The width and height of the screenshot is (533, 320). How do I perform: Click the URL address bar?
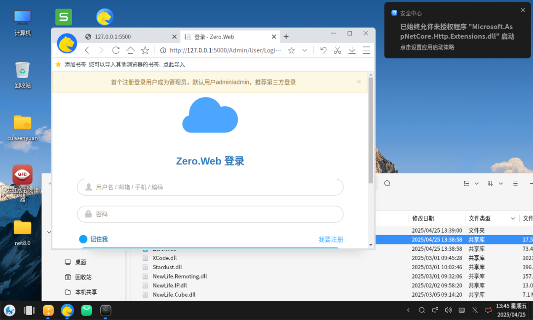point(226,50)
